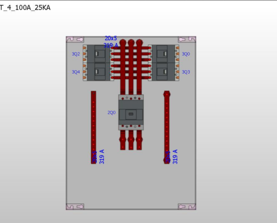Click the 3Q3 label text

click(186, 72)
